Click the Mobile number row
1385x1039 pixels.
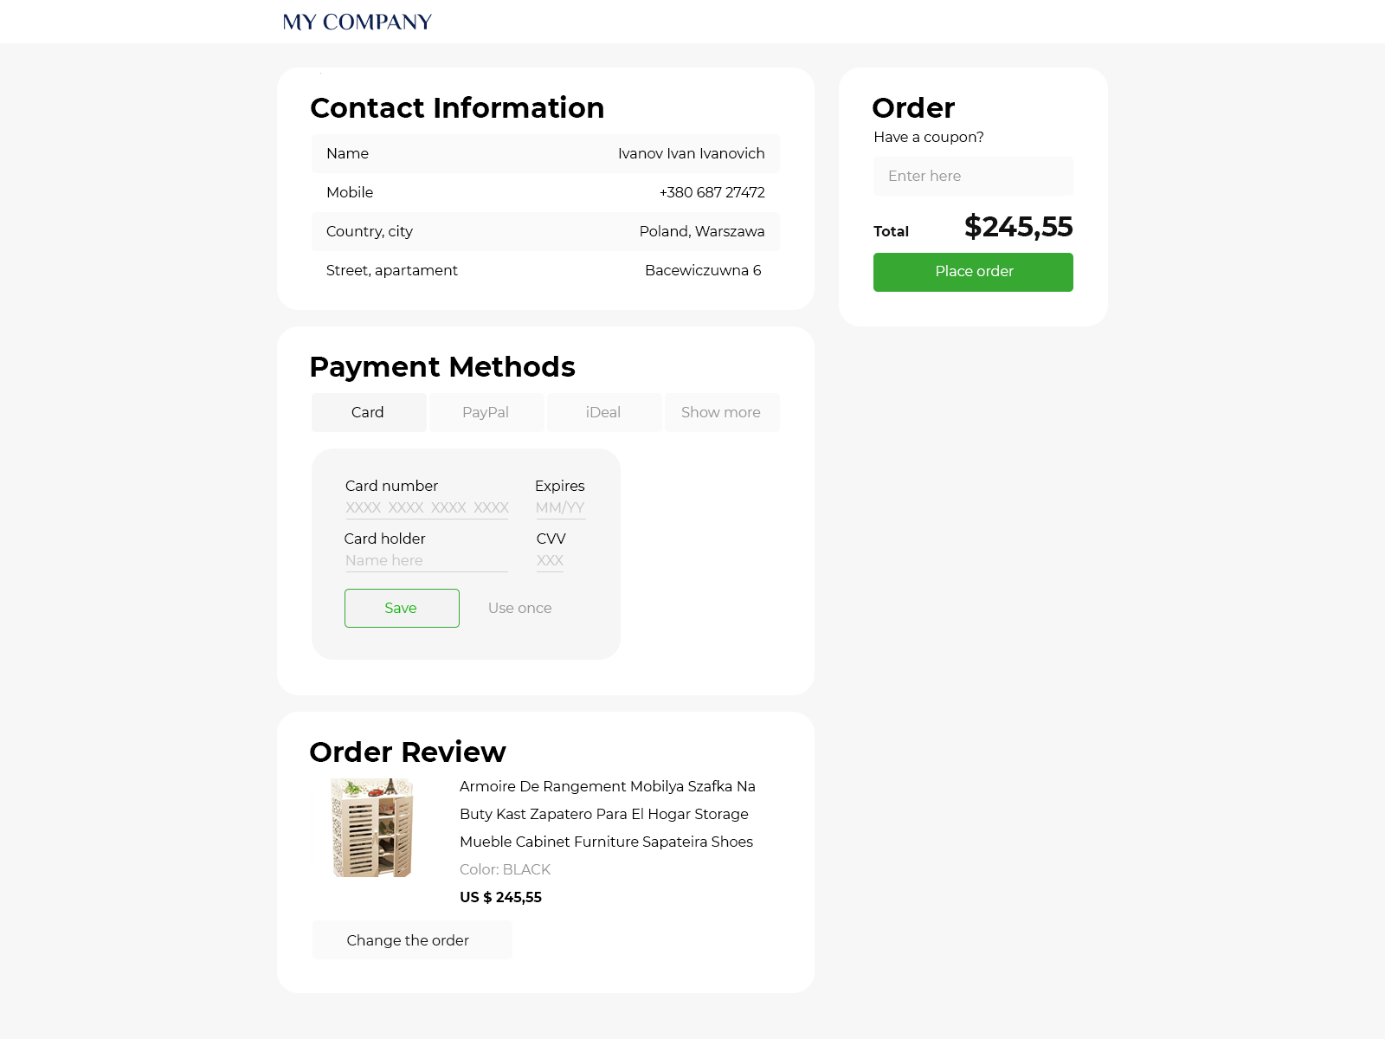(x=545, y=192)
